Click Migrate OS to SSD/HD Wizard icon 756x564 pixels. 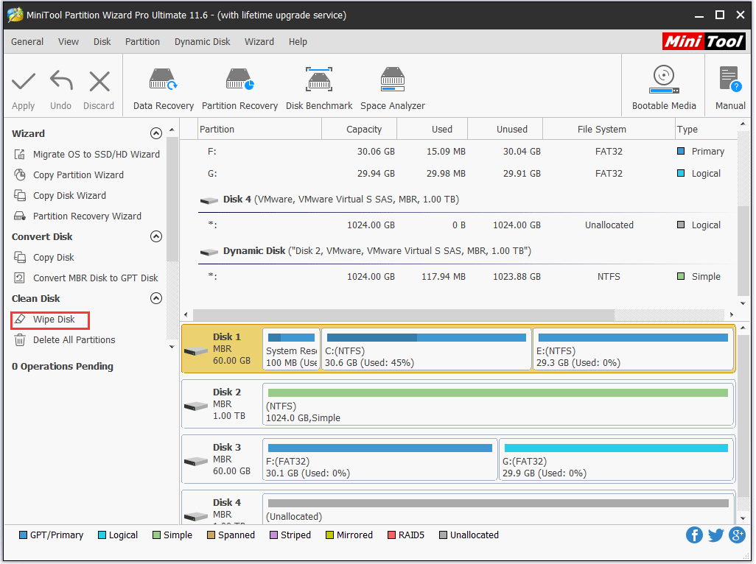point(20,154)
